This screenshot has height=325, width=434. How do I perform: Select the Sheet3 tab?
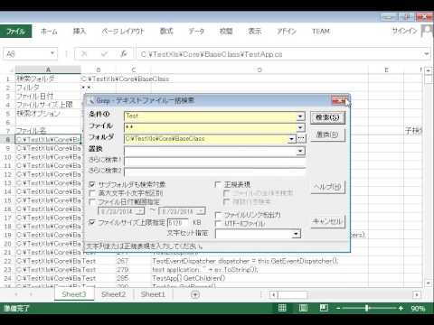tap(74, 294)
